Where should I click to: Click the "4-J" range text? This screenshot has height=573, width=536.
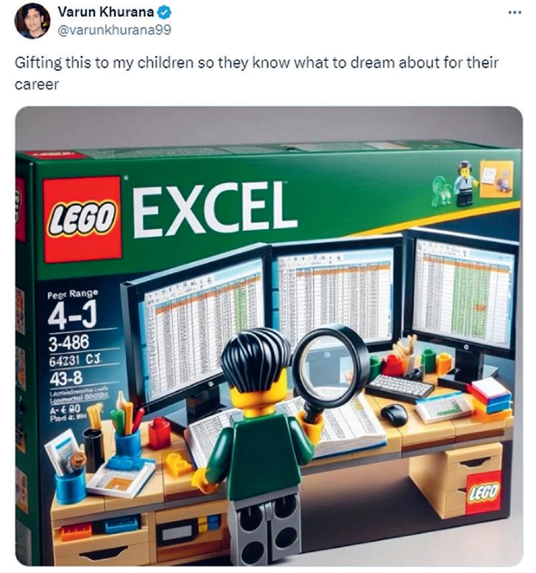[72, 314]
